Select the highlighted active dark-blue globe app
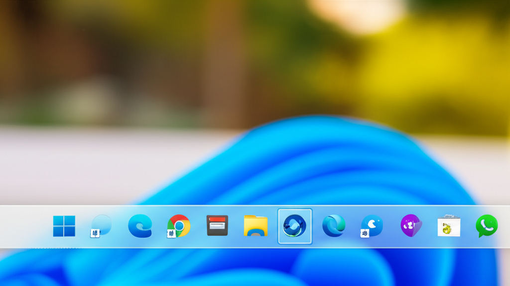Screen dimensions: 510x286 coord(294,226)
